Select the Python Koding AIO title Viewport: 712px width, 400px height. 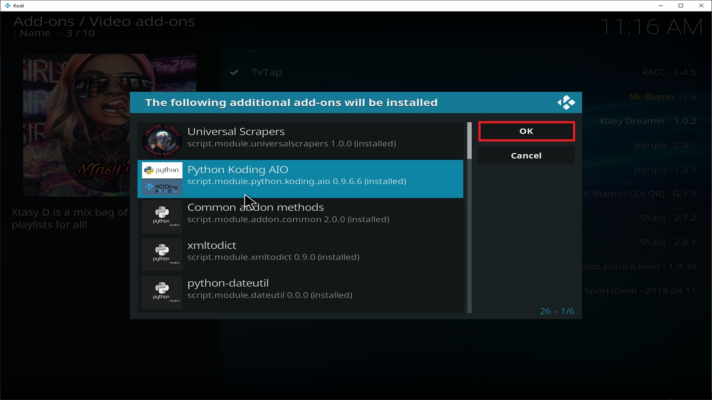[x=238, y=170]
